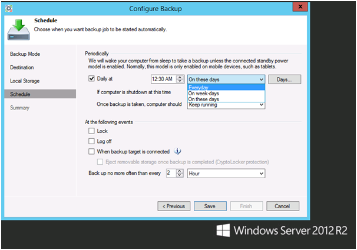The image size is (357, 250).
Task: Open the Keep running dropdown
Action: pyautogui.click(x=226, y=105)
